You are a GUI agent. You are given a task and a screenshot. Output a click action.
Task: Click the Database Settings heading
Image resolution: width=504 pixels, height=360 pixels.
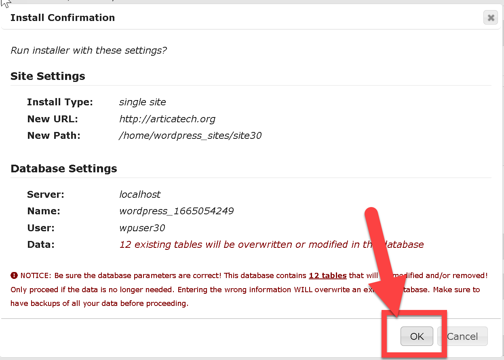(64, 169)
